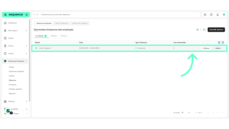229x129 pixels.
Task: Click the Banking building icon
Action: point(5,101)
